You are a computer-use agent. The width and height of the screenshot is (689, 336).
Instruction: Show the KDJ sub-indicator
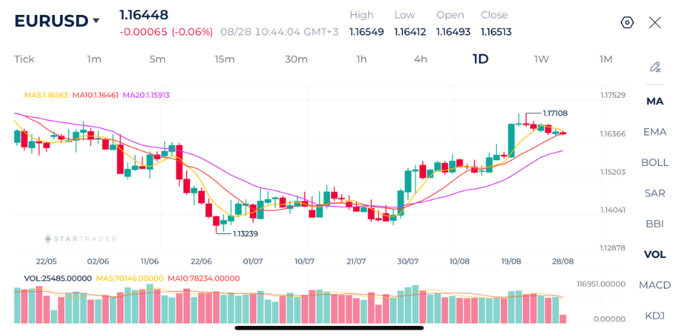pos(655,316)
